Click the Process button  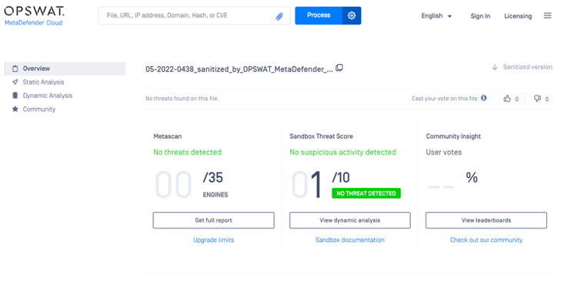coord(319,15)
